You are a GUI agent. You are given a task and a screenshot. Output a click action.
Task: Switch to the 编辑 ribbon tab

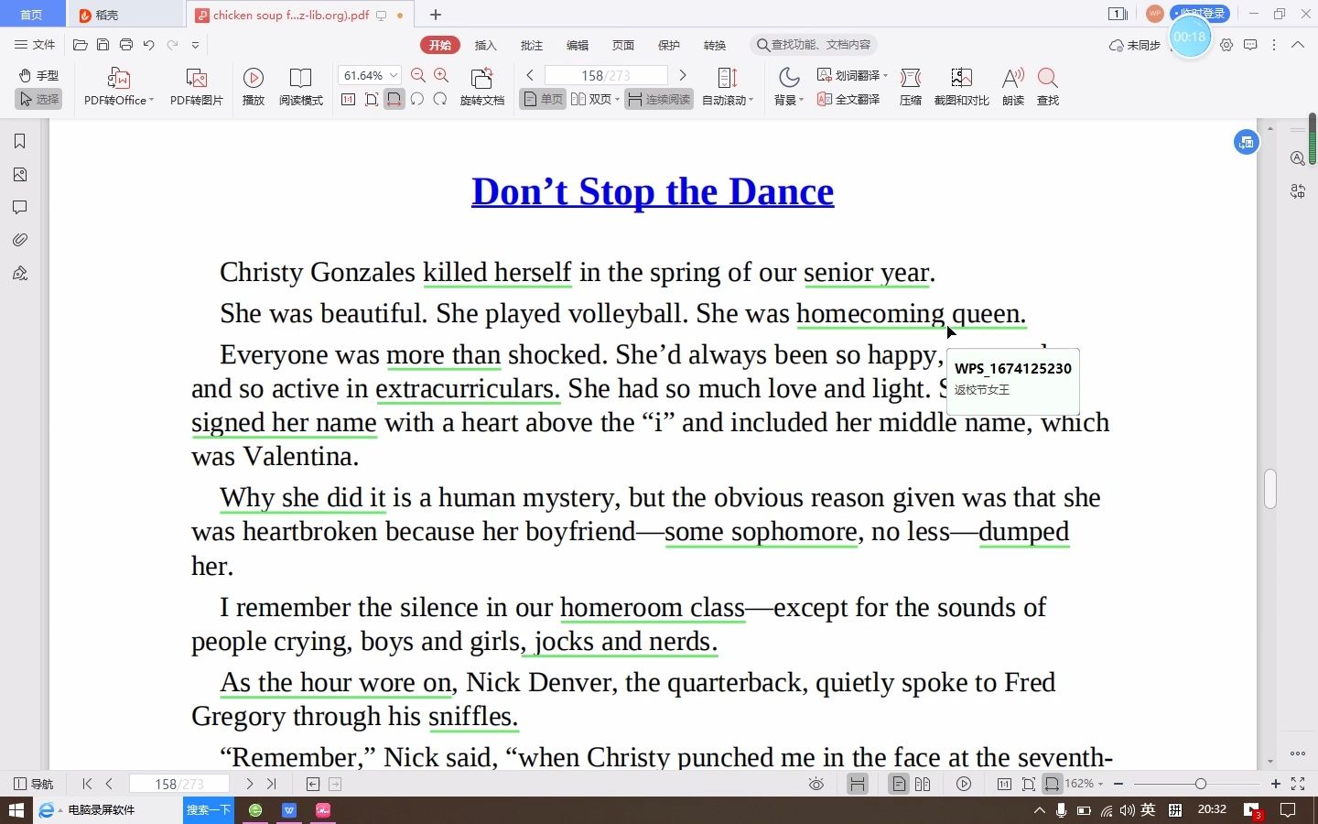pos(578,45)
